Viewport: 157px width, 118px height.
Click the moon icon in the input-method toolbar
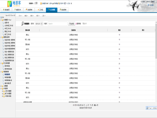coord(151,108)
